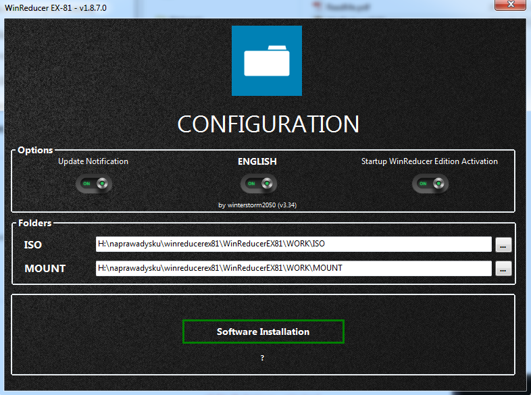Click the CONFIGURATION heading

(x=268, y=124)
